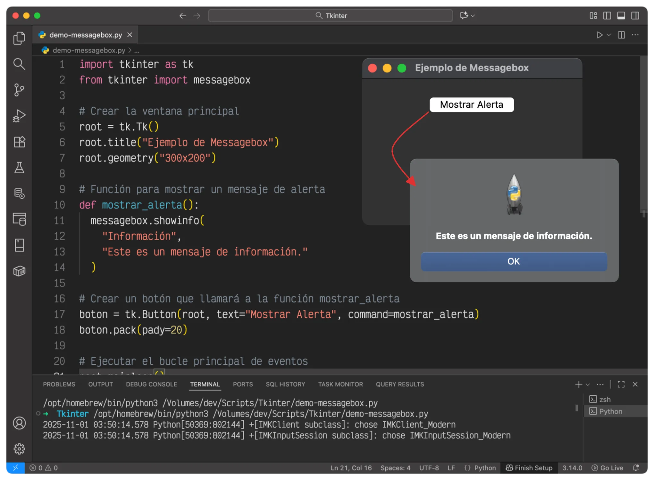This screenshot has height=480, width=654.
Task: Click Finish Setup in the status bar
Action: coord(529,468)
